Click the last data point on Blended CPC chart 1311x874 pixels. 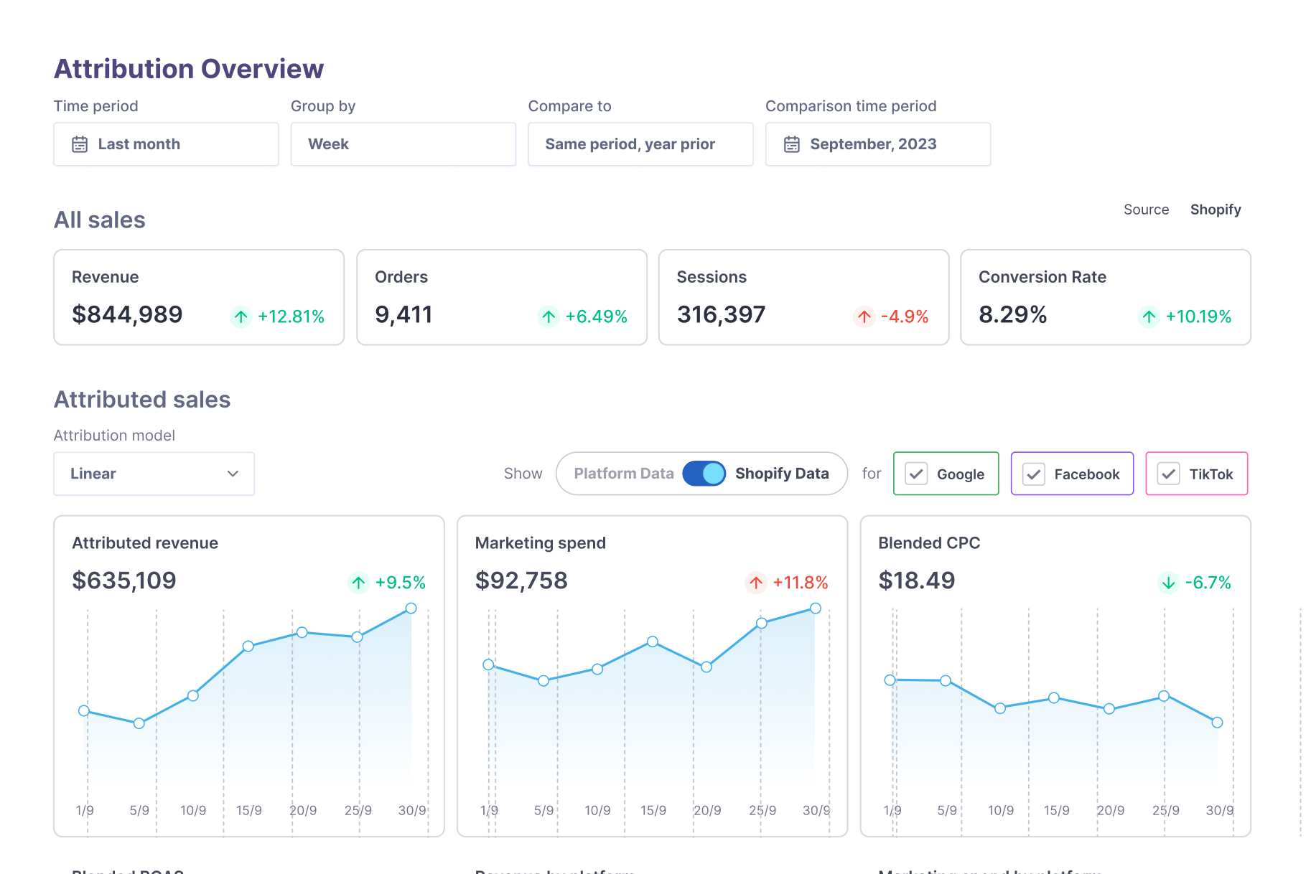[1217, 723]
